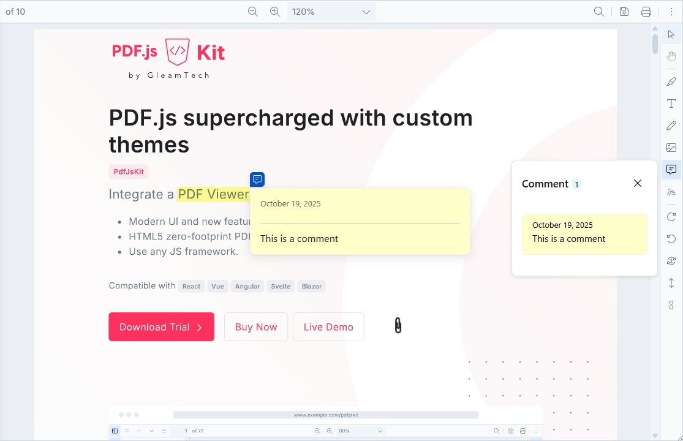
Task: Activate the hand pan tool
Action: pyautogui.click(x=671, y=56)
